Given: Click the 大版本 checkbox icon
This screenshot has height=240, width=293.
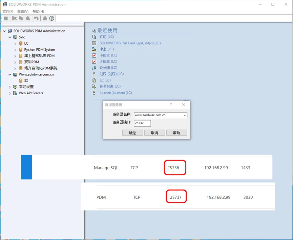Looking at the screenshot, I should [94, 62].
